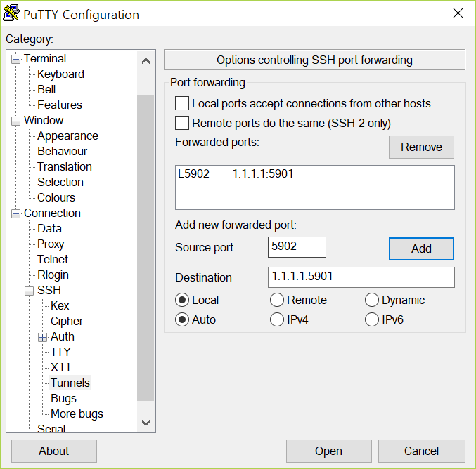Open the Translation settings category
The width and height of the screenshot is (476, 469).
click(x=65, y=166)
